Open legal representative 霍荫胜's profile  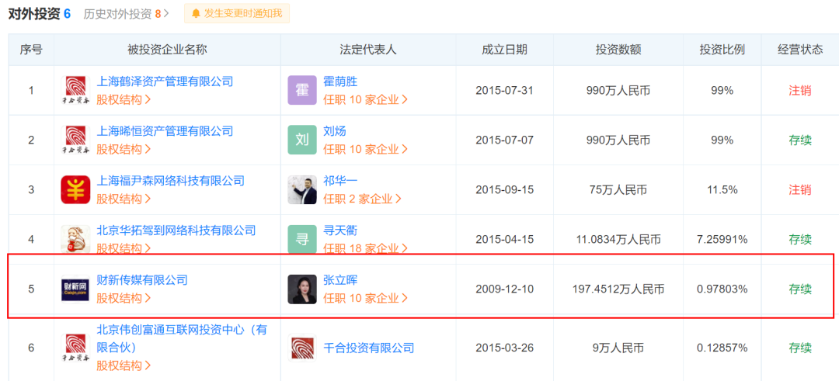click(340, 81)
